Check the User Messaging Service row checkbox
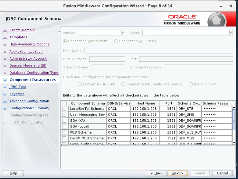This screenshot has width=238, height=179. (x=64, y=115)
